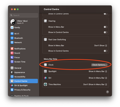This screenshot has width=120, height=107.
Task: Click the Time Machine icon
Action: pos(45,84)
